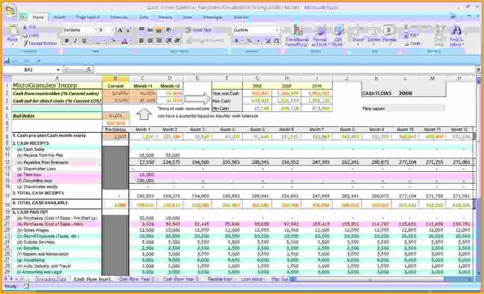The width and height of the screenshot is (484, 294).
Task: Click the Increase Decimal icon
Action: pos(267,41)
